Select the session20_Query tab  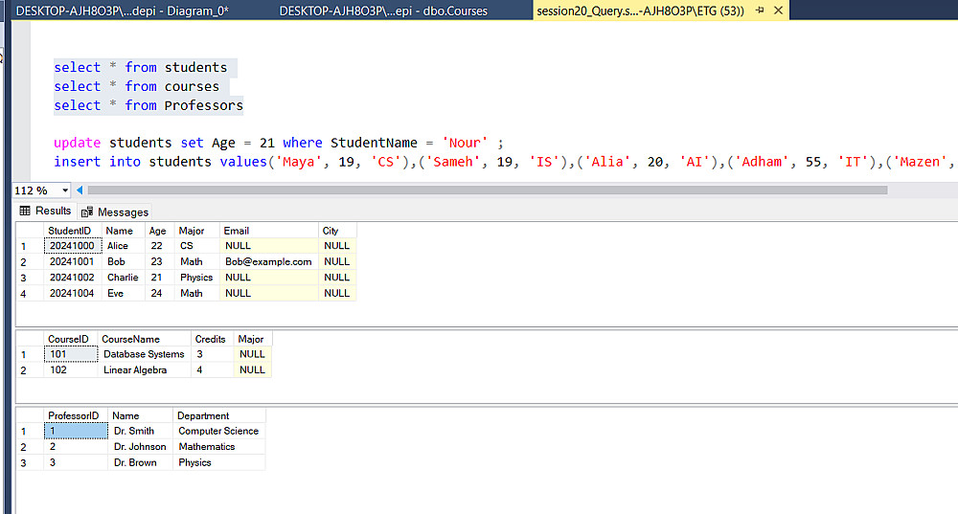(640, 11)
